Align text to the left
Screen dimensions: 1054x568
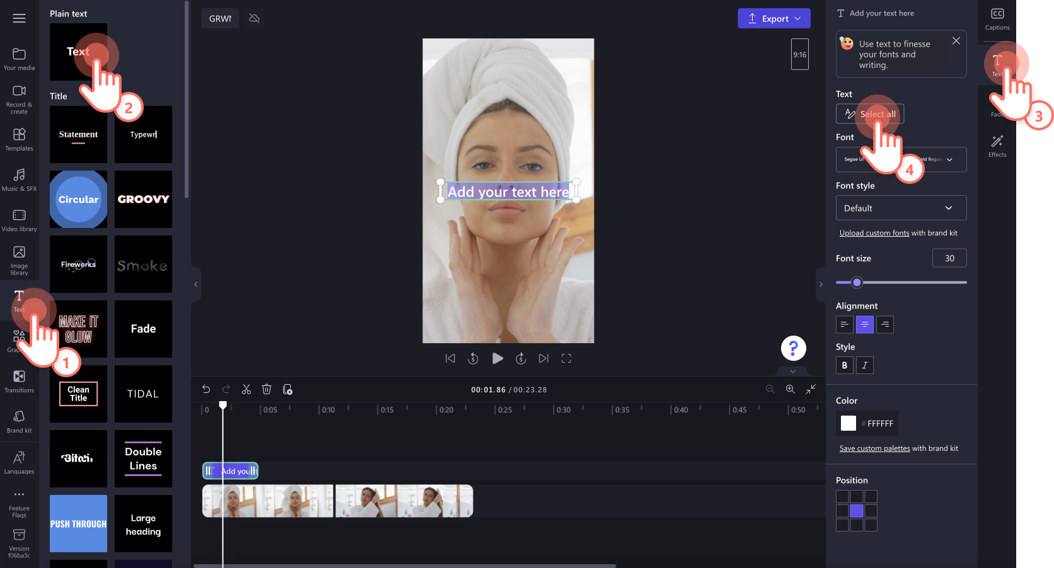(x=844, y=324)
